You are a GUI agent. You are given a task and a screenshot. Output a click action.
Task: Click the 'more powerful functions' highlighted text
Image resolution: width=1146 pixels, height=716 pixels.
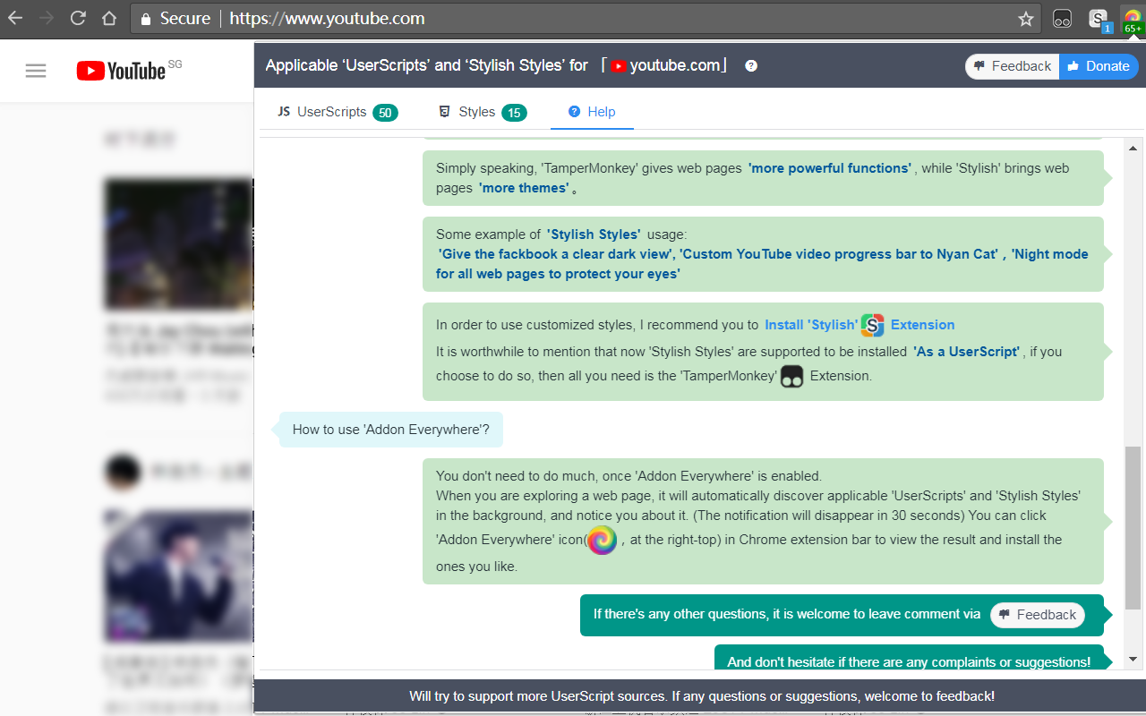coord(830,168)
